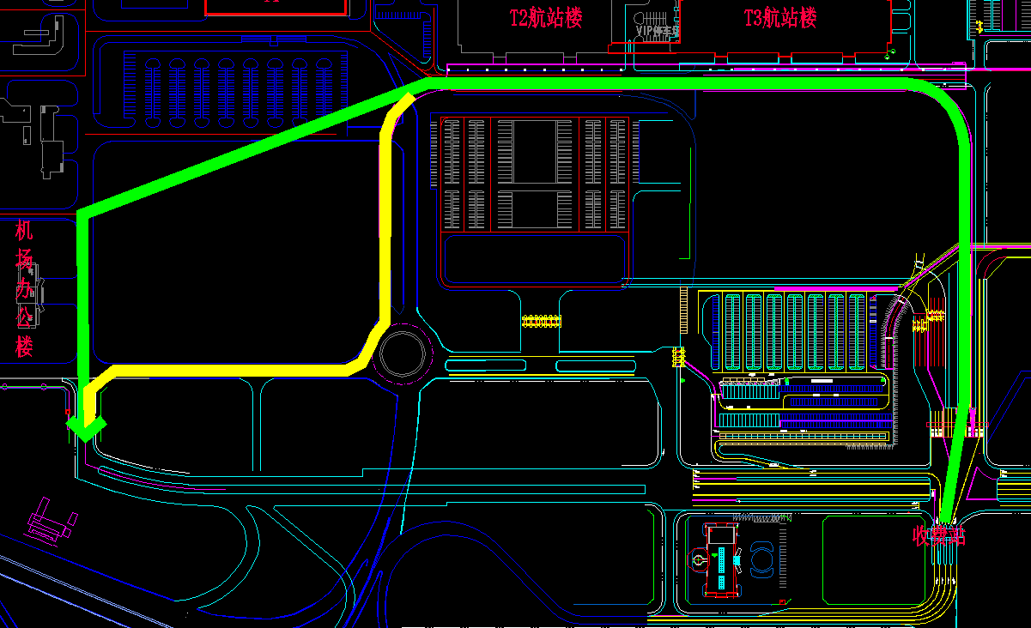The width and height of the screenshot is (1031, 628).
Task: Click the T3航站楼 terminal label
Action: tap(780, 18)
